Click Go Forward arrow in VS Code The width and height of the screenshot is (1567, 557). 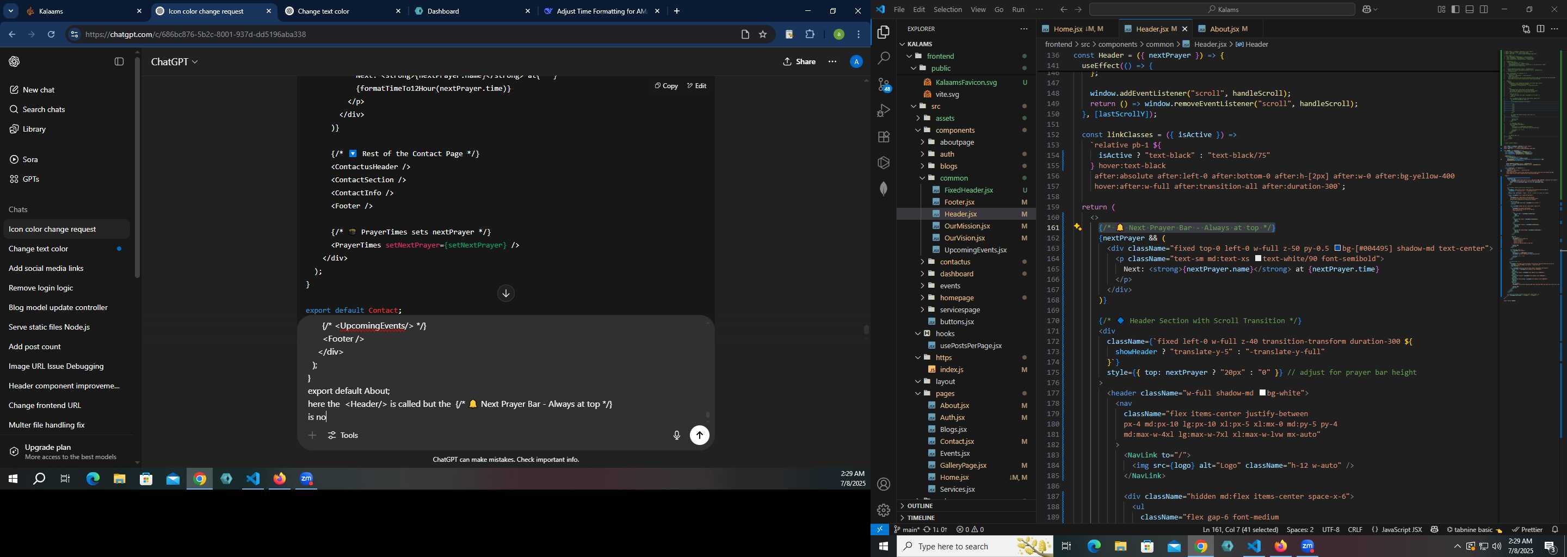[1078, 10]
